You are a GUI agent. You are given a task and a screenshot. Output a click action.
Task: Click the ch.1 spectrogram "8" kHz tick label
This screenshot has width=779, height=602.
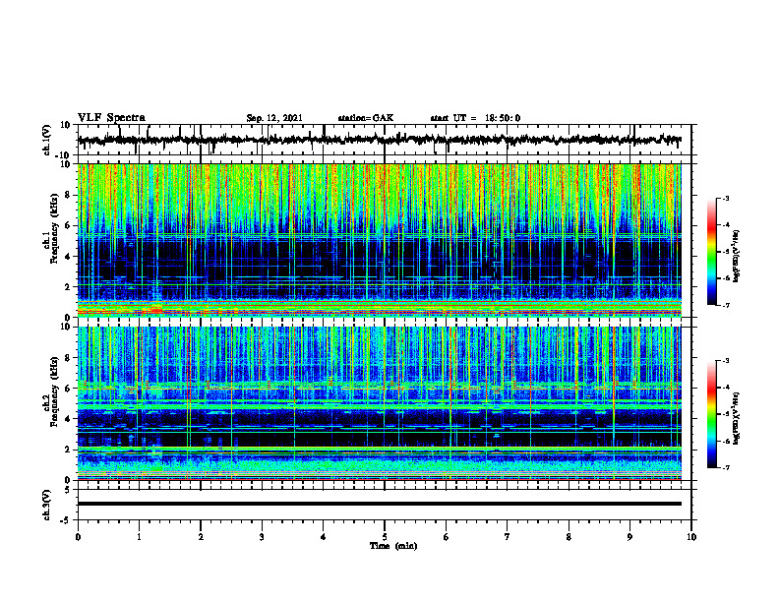point(68,195)
